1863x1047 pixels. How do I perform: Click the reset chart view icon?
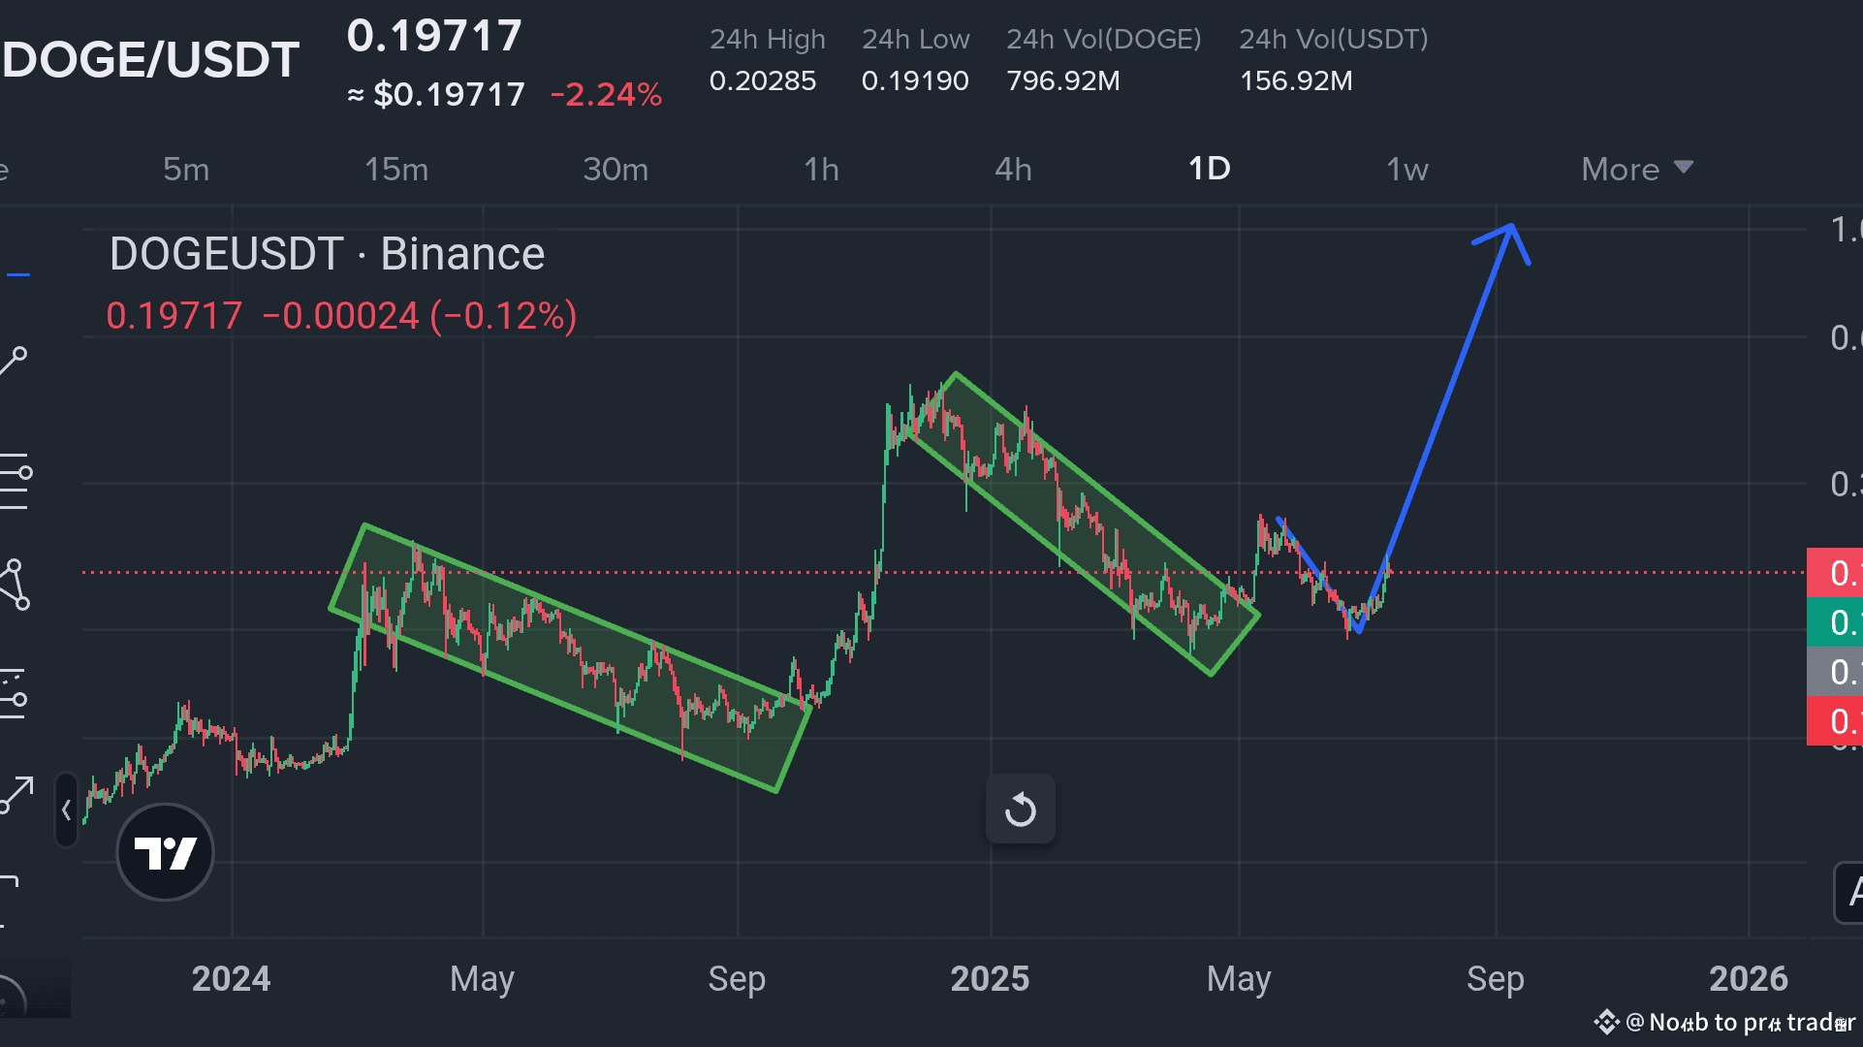point(1020,809)
